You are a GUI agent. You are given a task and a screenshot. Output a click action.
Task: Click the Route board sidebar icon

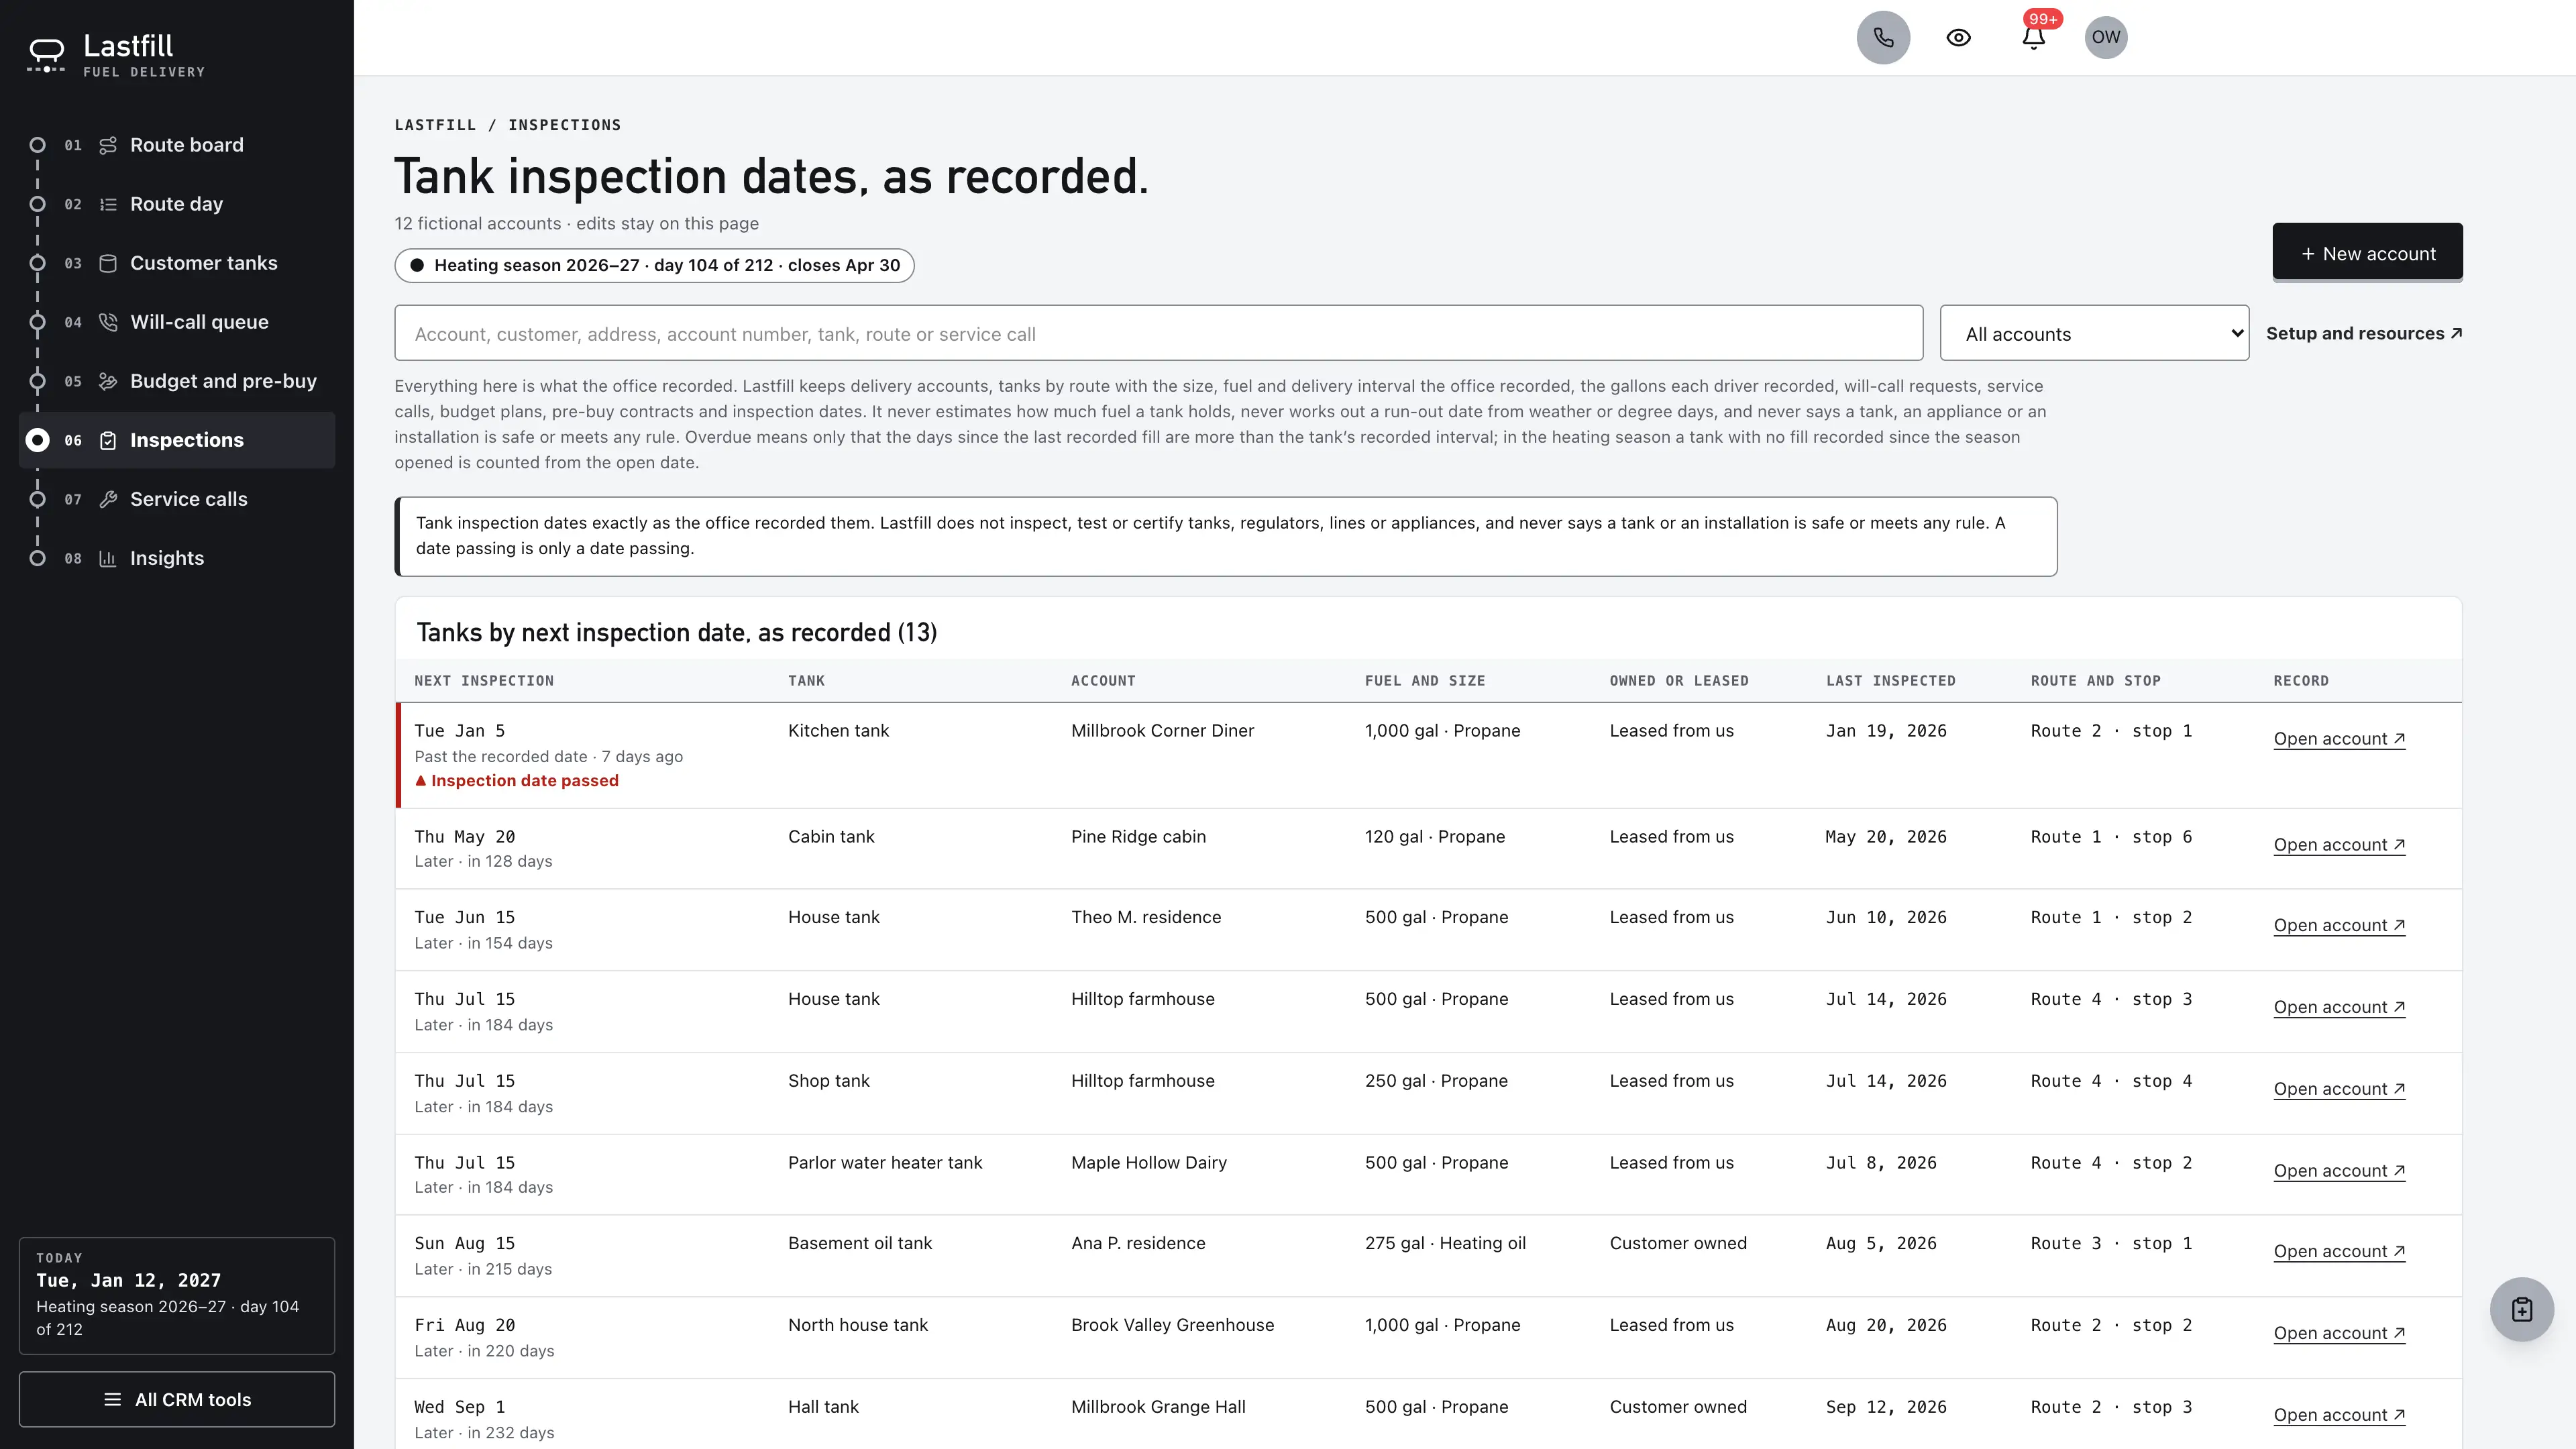coord(108,145)
